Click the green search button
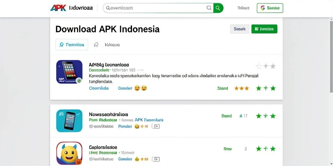Image resolution: width=333 pixels, height=166 pixels. (x=218, y=8)
